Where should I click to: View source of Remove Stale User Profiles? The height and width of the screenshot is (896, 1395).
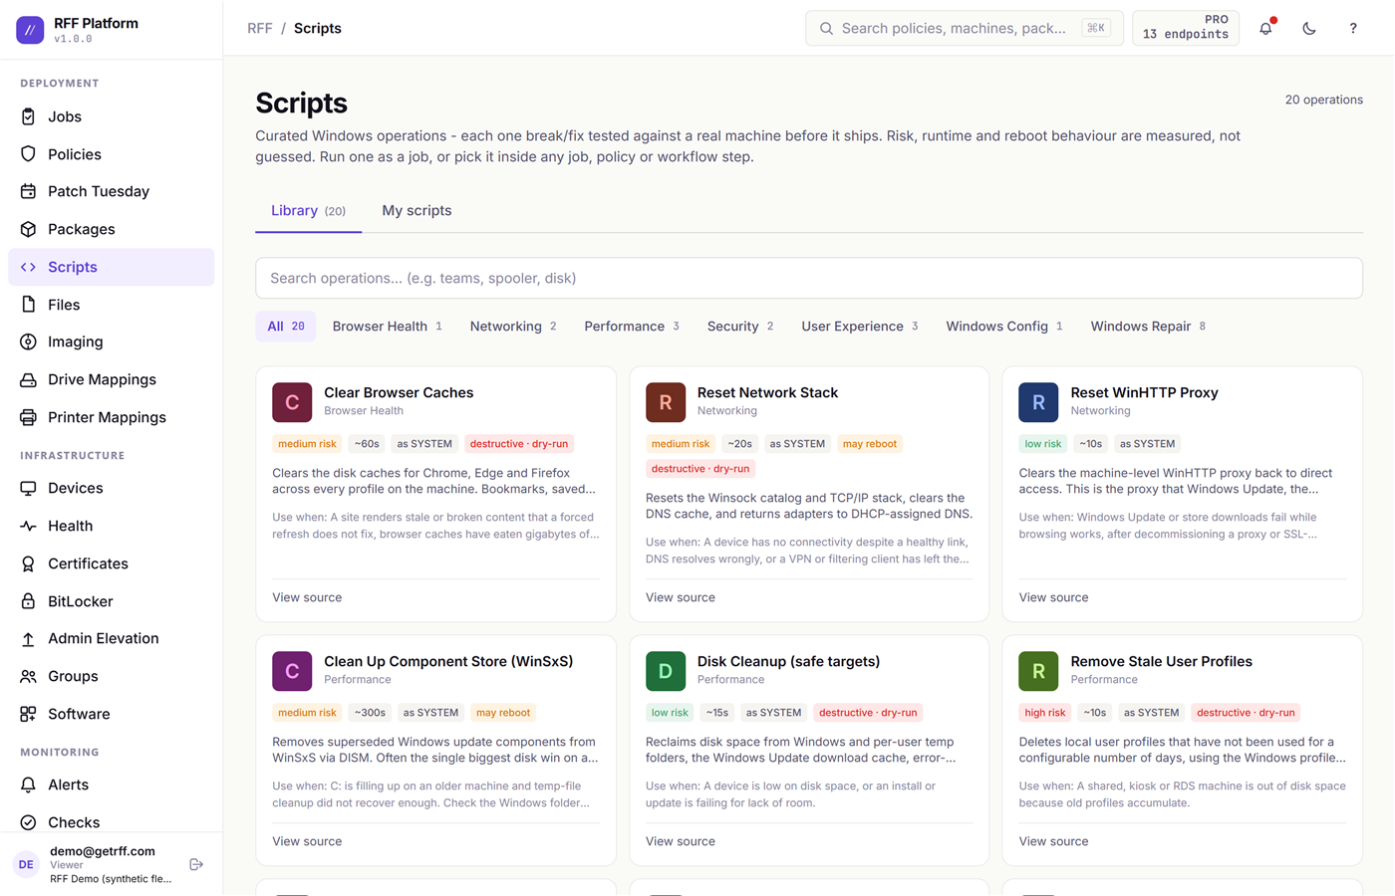[x=1053, y=841]
